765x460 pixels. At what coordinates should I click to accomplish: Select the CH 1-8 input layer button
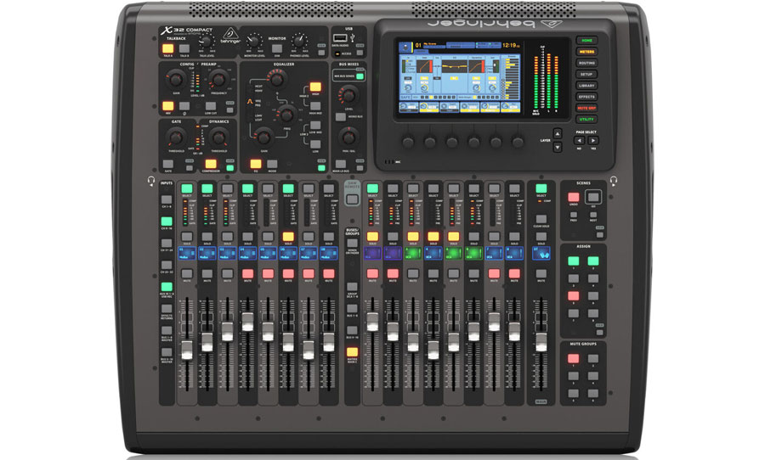167,199
